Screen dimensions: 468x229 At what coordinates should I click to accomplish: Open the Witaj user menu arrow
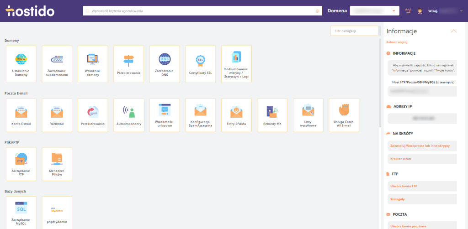pos(461,11)
